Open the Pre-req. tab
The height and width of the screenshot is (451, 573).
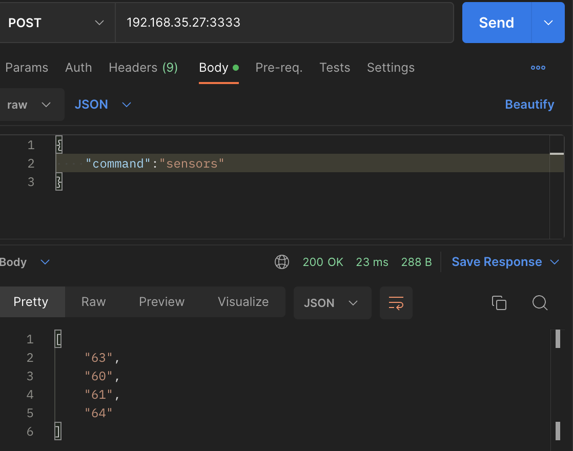coord(279,68)
